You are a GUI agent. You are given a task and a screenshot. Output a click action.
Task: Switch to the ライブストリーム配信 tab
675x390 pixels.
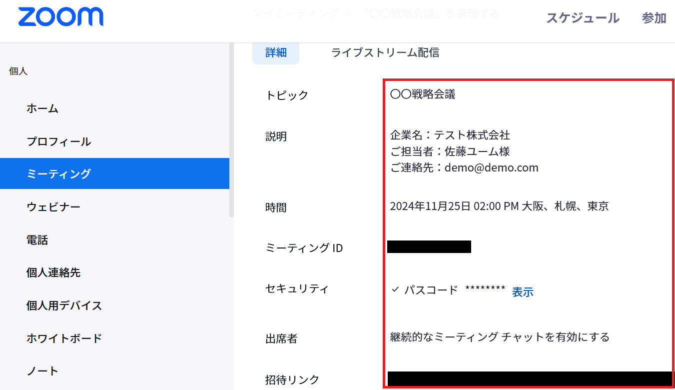[x=385, y=52]
